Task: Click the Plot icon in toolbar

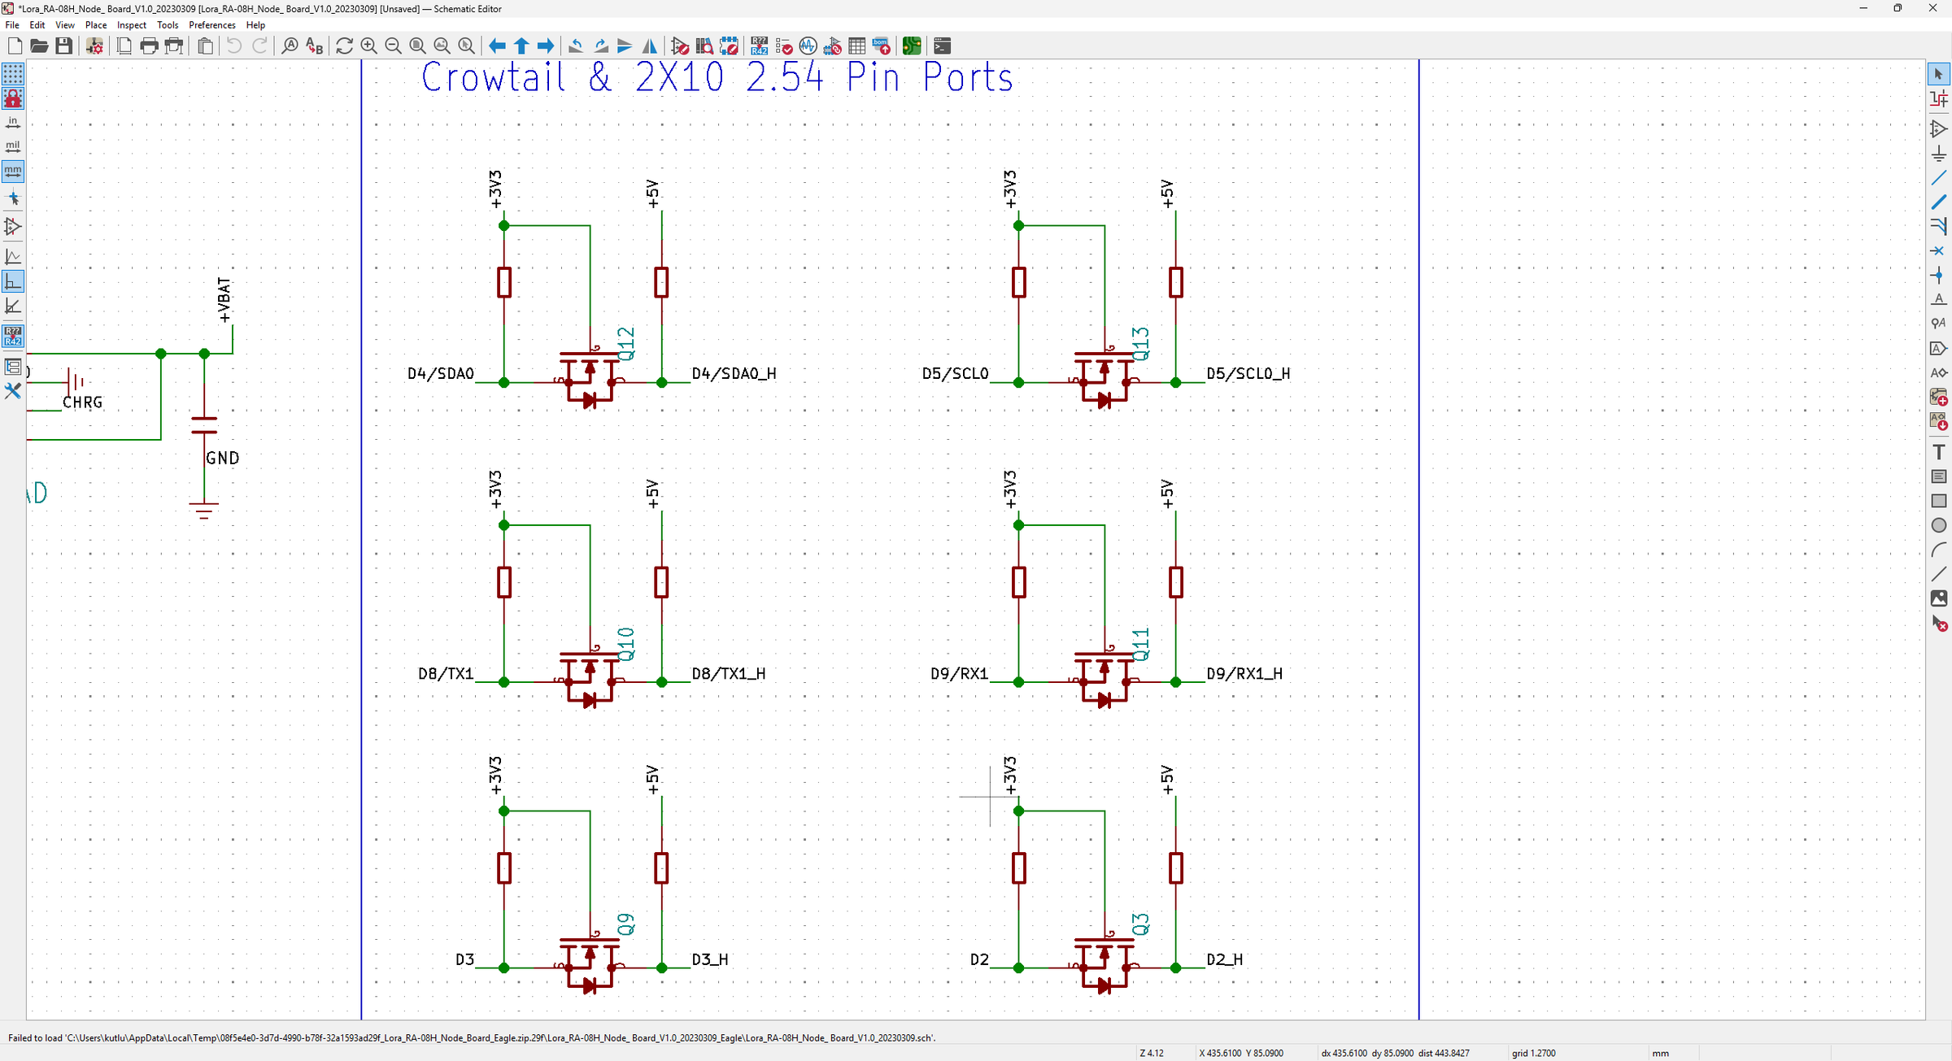Action: click(173, 46)
